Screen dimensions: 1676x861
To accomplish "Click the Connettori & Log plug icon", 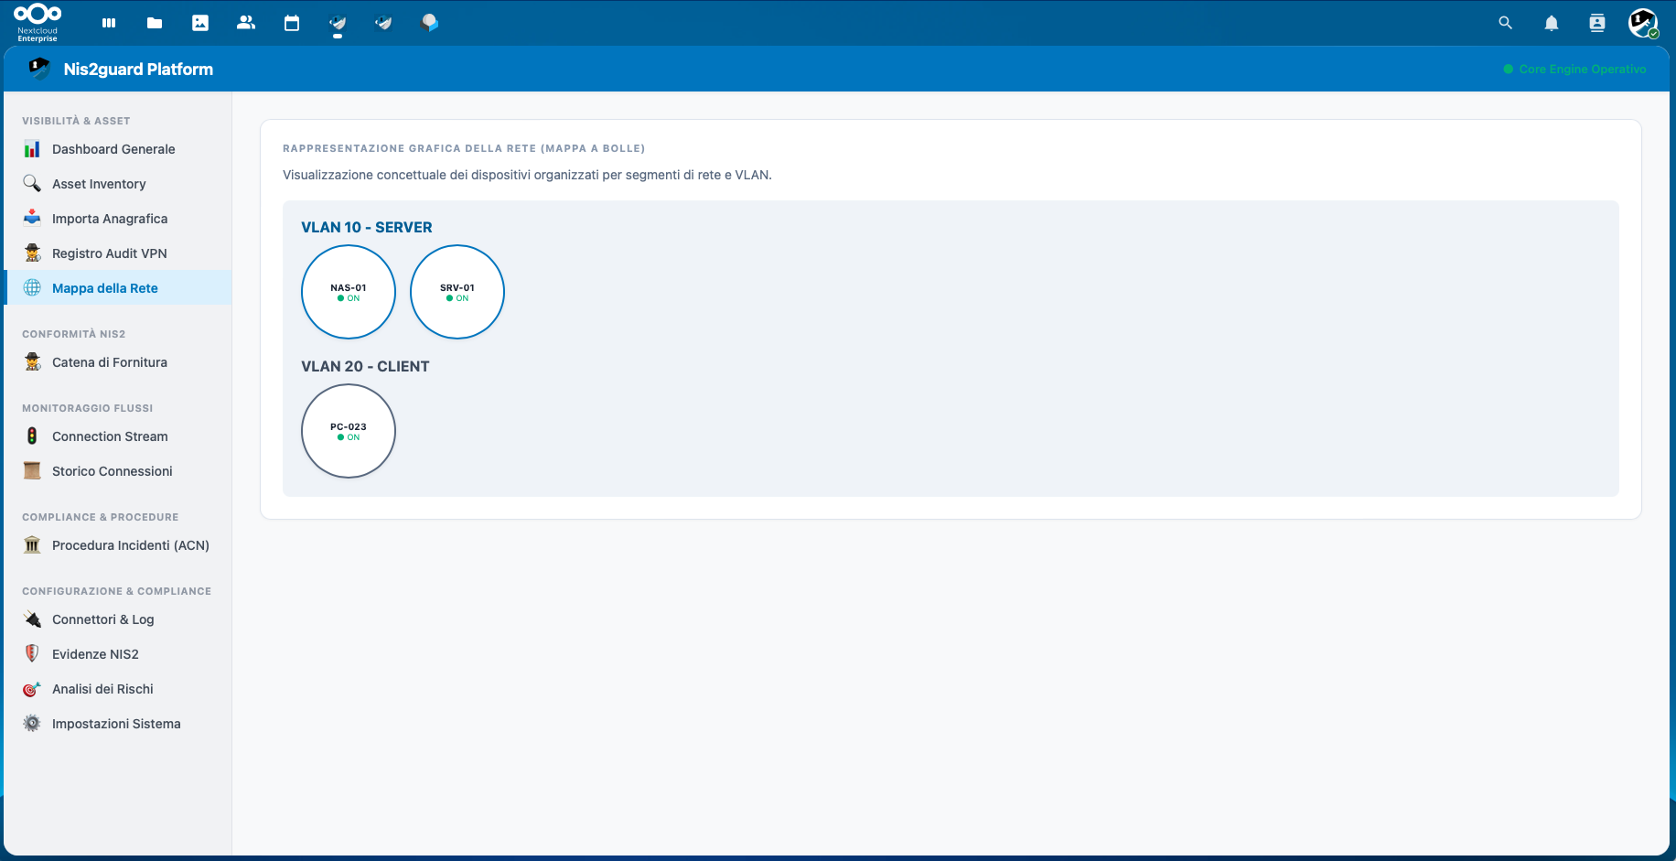I will [32, 619].
